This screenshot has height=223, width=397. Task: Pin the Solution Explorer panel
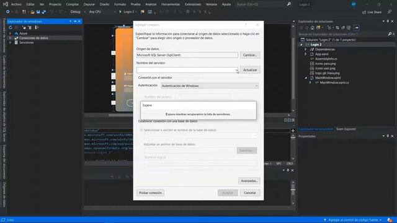[388, 22]
